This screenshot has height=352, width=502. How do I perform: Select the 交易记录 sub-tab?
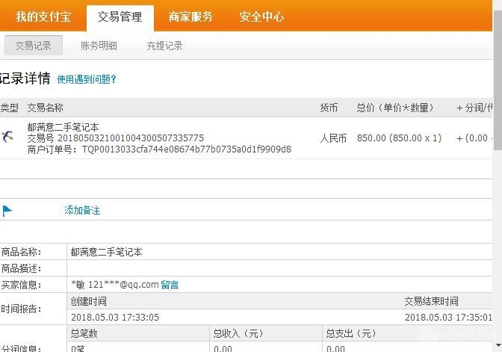click(34, 46)
